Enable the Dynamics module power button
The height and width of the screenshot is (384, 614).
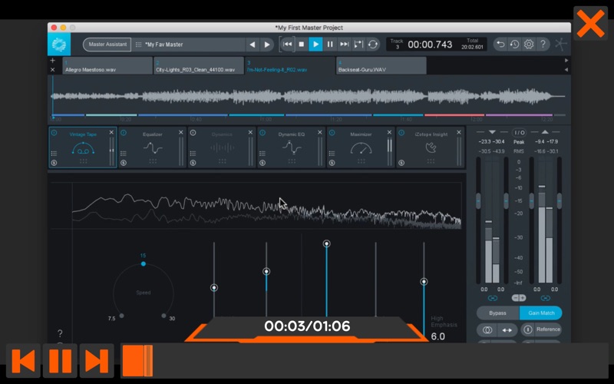click(193, 133)
